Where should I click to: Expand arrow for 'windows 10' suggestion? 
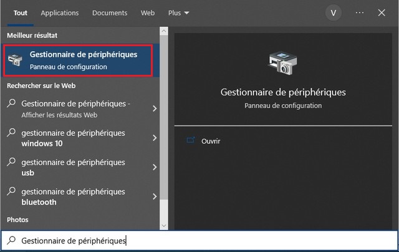pyautogui.click(x=155, y=138)
